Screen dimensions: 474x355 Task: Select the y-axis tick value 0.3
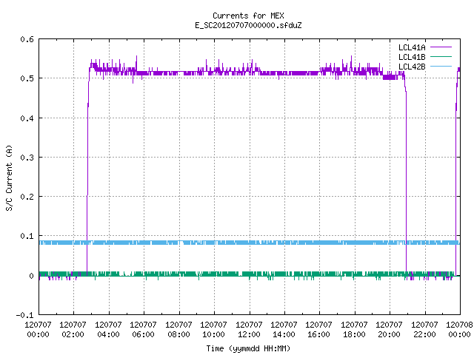coord(27,158)
